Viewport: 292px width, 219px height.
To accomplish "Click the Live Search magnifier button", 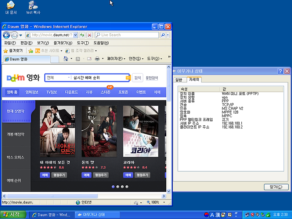I will pyautogui.click(x=163, y=35).
